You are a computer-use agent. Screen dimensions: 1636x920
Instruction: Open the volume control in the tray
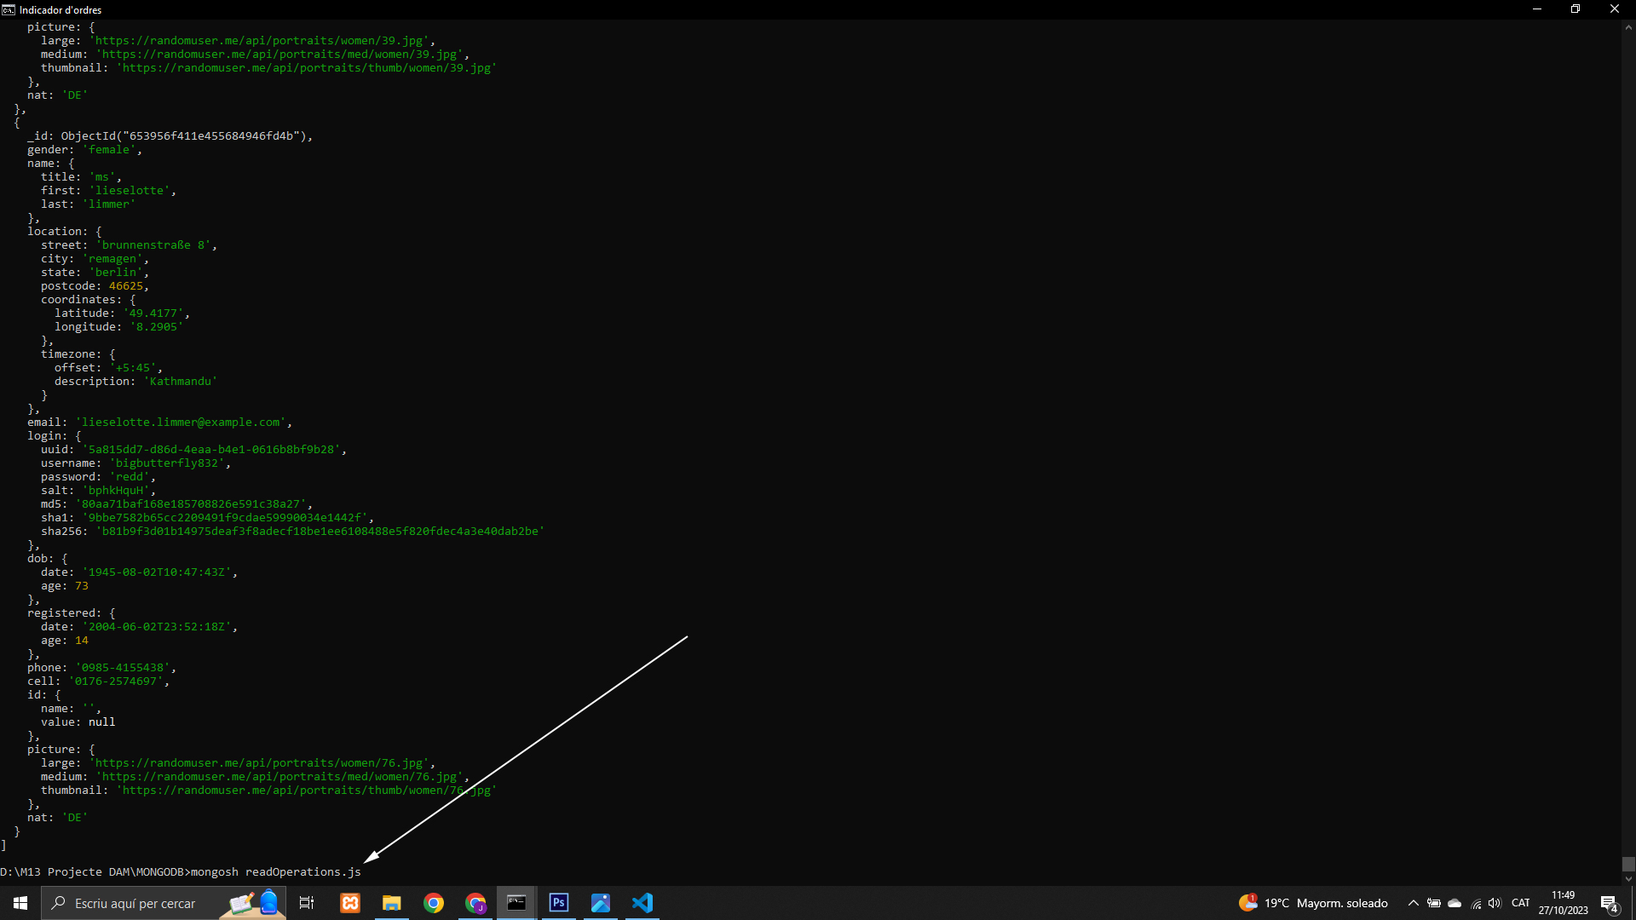(1495, 903)
